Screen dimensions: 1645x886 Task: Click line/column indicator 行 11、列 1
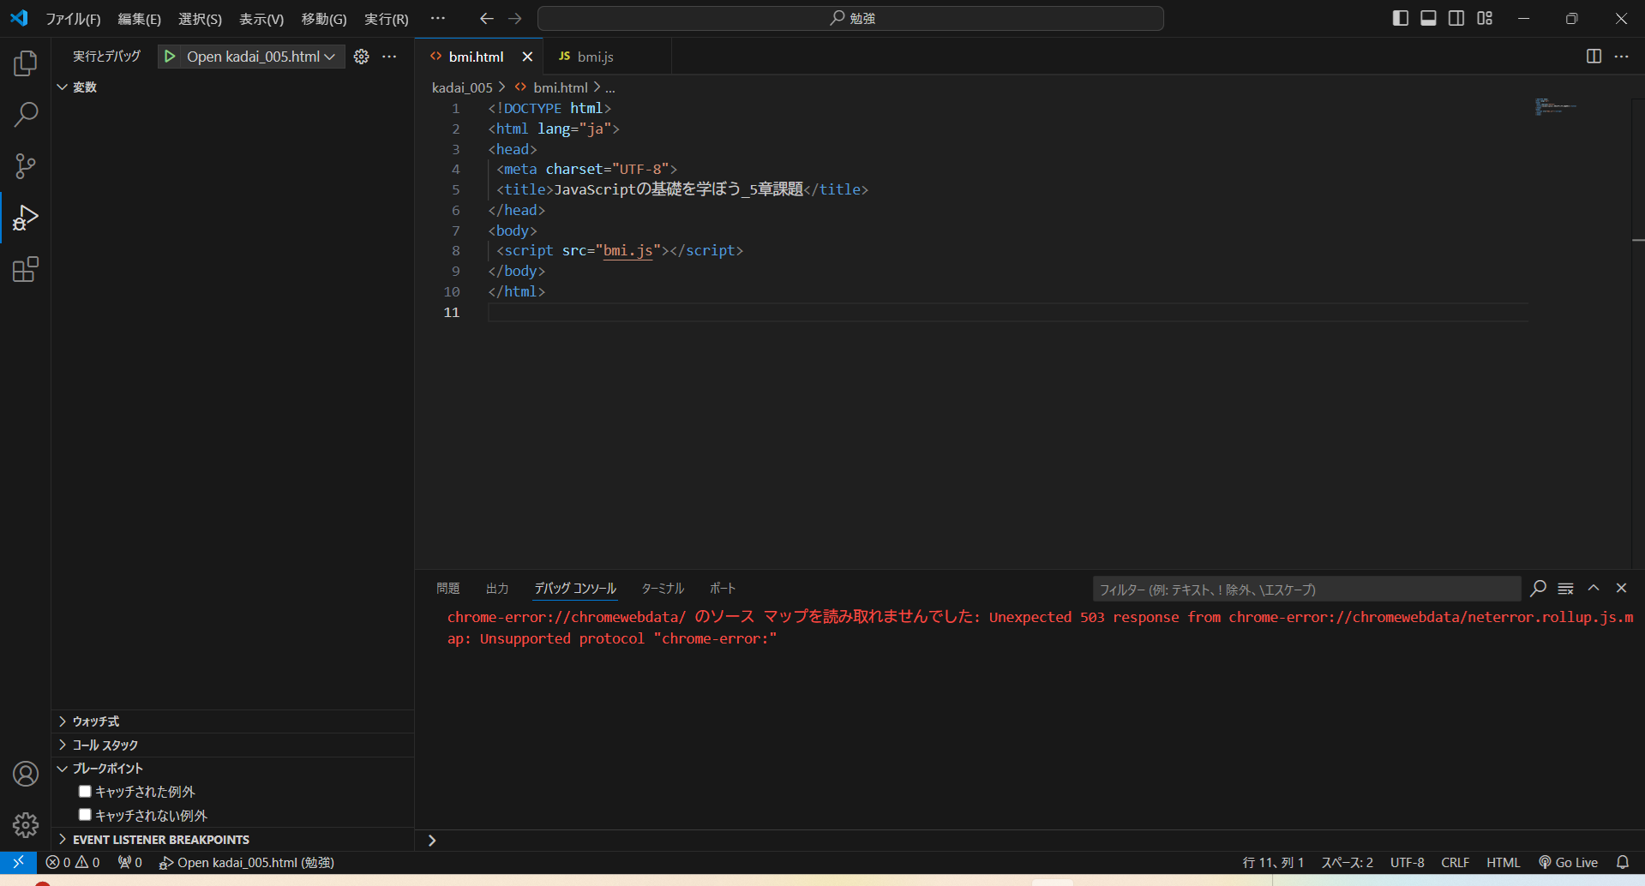pos(1273,862)
